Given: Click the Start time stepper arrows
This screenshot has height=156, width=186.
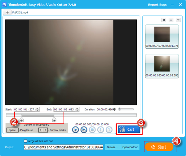Looking at the screenshot, I should (x=38, y=109).
